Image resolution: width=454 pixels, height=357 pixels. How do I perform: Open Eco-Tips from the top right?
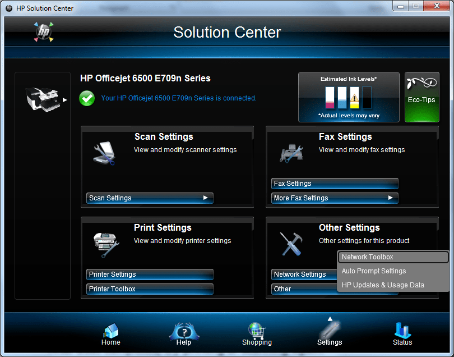pos(421,97)
